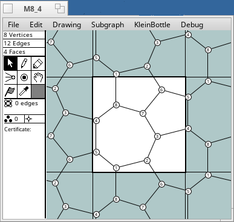Image resolution: width=234 pixels, height=222 pixels.
Task: Click the gray dithered pattern swatch
Action: click(x=38, y=91)
